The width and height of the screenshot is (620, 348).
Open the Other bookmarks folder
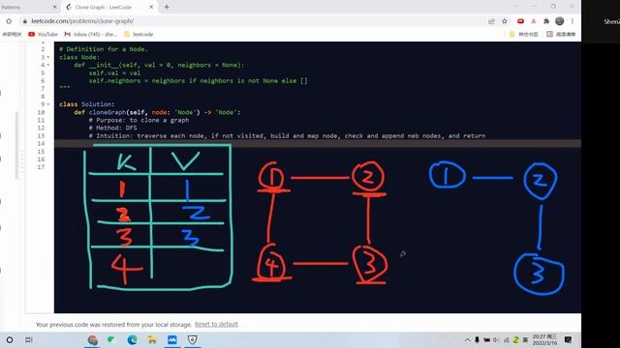click(x=524, y=35)
